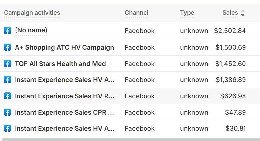Click Facebook icon beside Instant Experience Sales CPR
The image size is (260, 141).
point(7,112)
